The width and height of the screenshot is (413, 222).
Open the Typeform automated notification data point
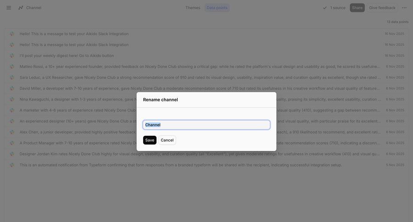(206, 165)
